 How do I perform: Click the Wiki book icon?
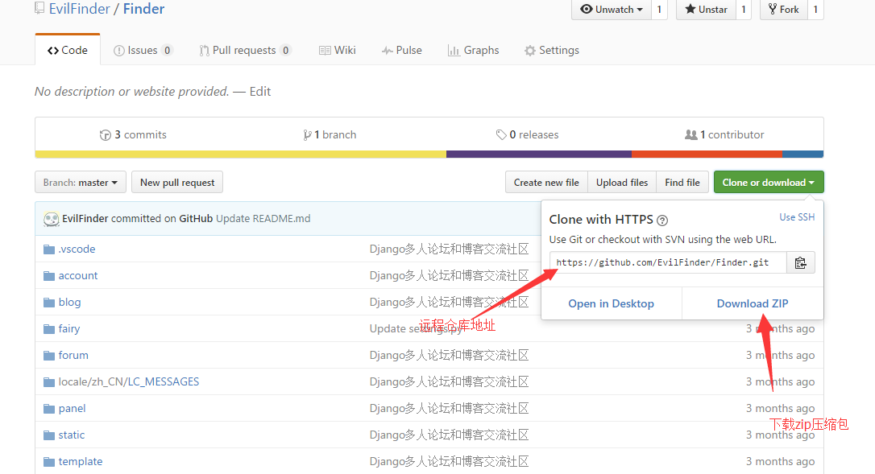tap(325, 51)
